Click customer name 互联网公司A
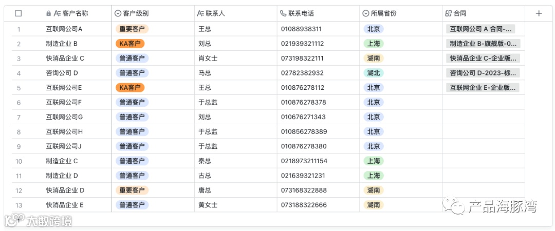 tap(64, 29)
